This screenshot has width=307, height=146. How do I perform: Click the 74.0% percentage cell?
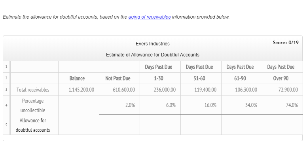(x=282, y=105)
